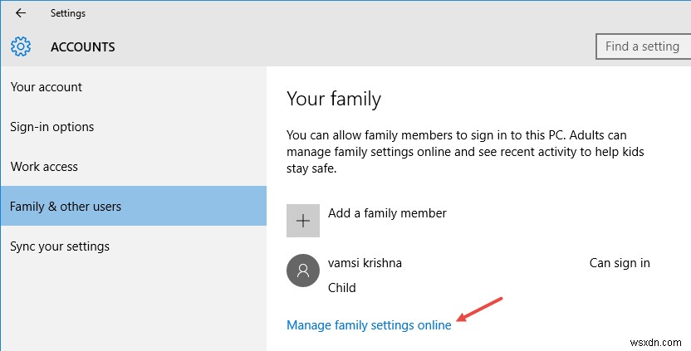The image size is (691, 351).
Task: Click the Child label under vamsi krishna
Action: pos(342,288)
